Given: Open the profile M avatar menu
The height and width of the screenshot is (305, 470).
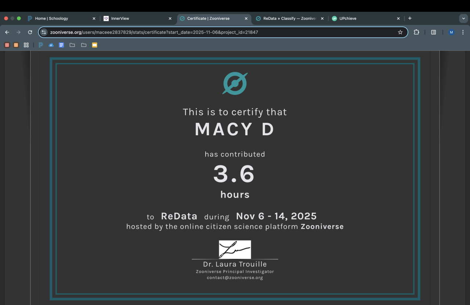Looking at the screenshot, I should pyautogui.click(x=451, y=32).
